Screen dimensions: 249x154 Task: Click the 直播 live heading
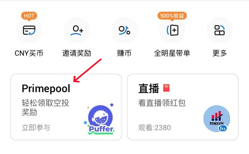[149, 88]
